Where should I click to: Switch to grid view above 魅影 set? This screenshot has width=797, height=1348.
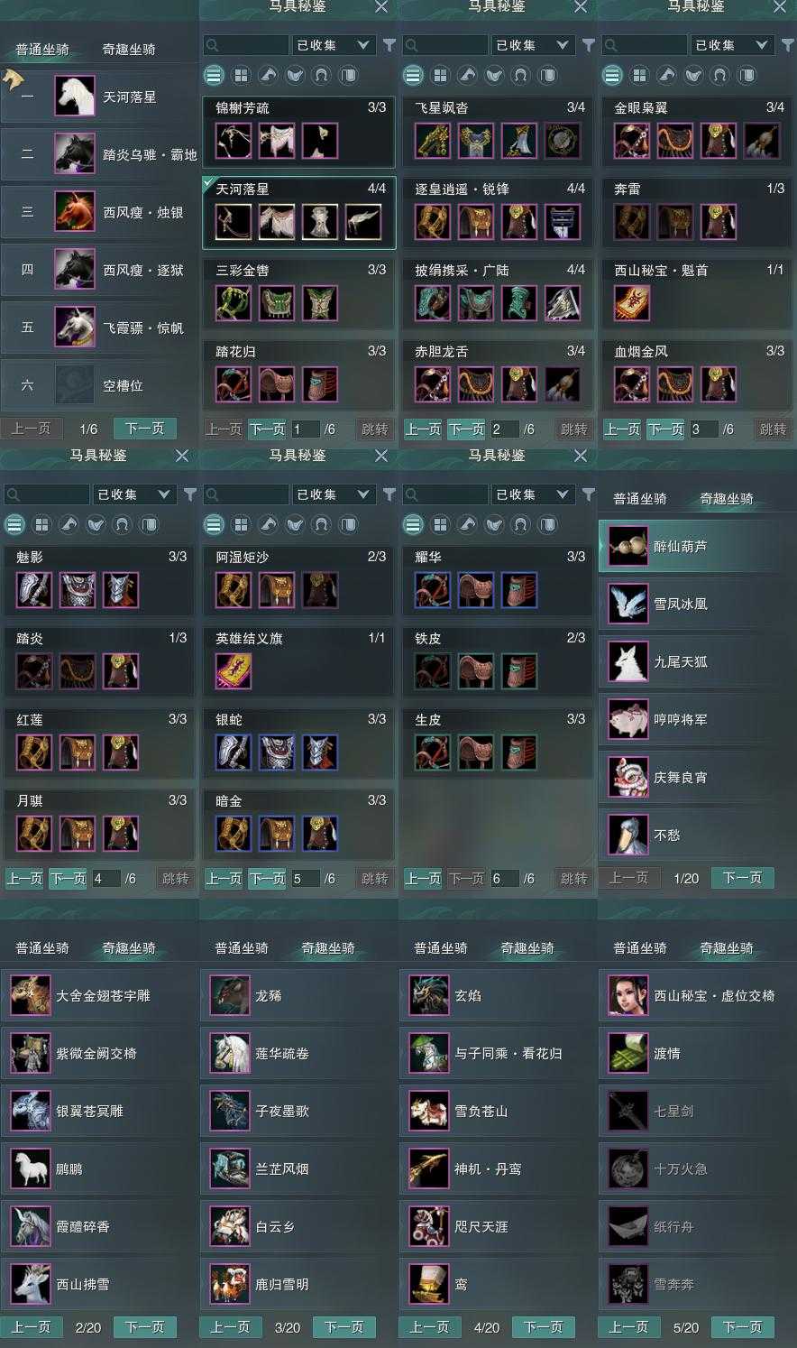pyautogui.click(x=41, y=524)
